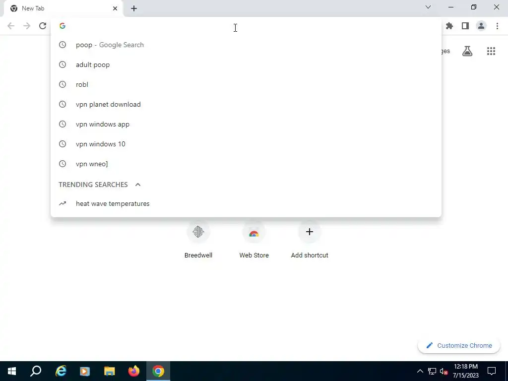Choose the 'heat wave temperatures' trending search

coord(246,203)
